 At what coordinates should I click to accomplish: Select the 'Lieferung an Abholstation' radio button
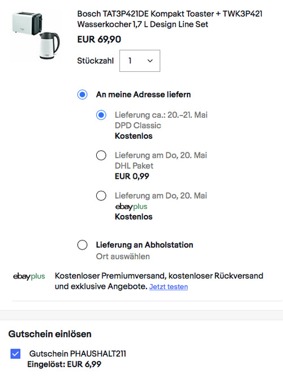coord(82,245)
